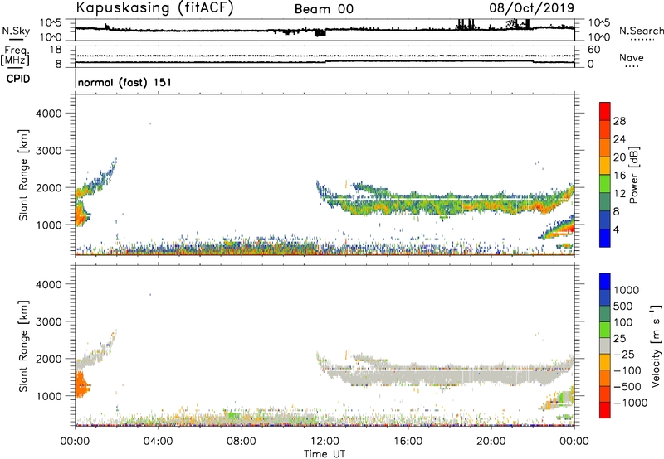Click the 4000 km tick of Power panel

(49, 114)
